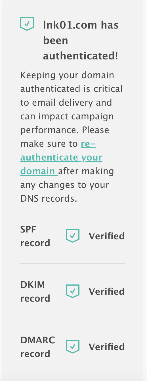Click the 'lnk01.com has' heading line
The image size is (147, 381).
[81, 25]
